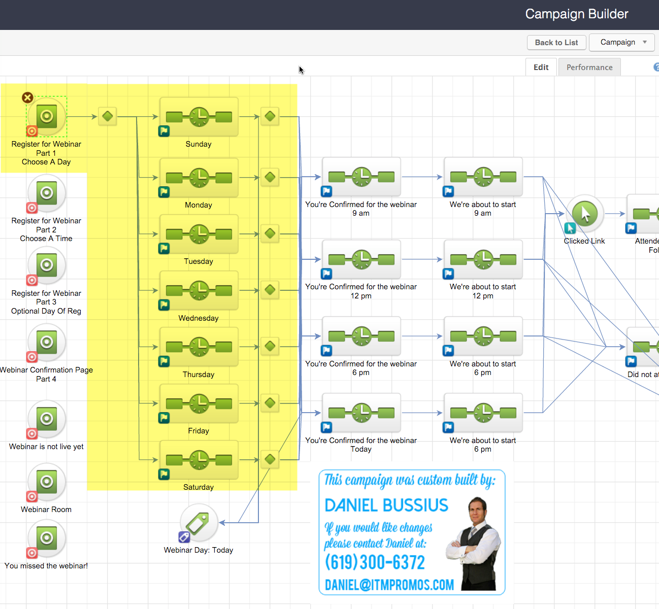659x609 pixels.
Task: Click the Daniel Bussius contact banner
Action: tap(412, 532)
